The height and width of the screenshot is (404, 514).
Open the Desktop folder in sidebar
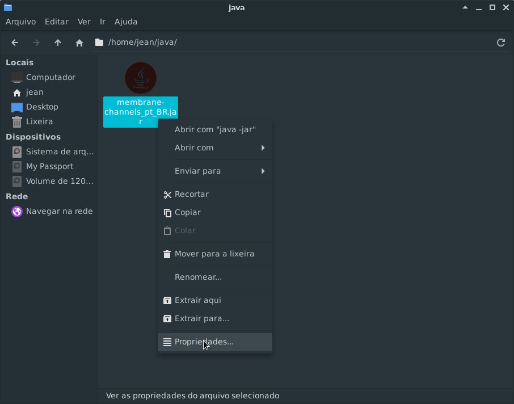pos(42,107)
